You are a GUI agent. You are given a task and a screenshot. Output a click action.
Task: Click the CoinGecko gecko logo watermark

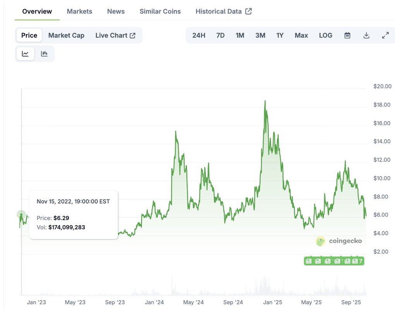(321, 241)
